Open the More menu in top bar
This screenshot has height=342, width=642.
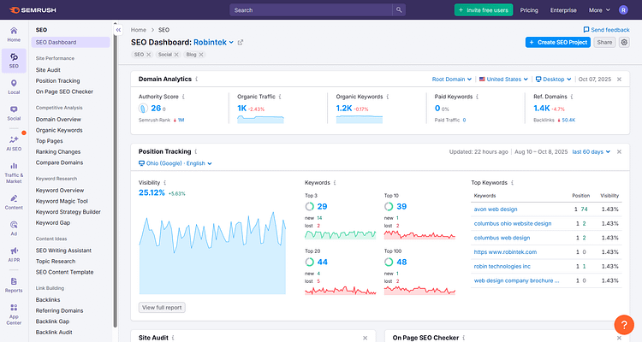point(599,10)
